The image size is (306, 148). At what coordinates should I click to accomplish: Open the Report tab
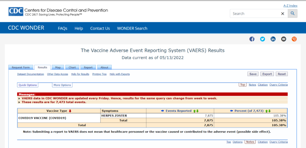88,68
